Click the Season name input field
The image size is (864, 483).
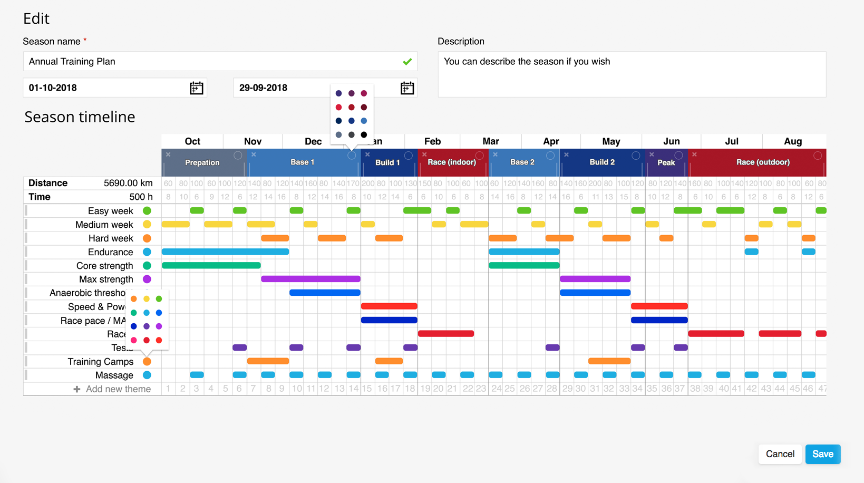click(x=211, y=62)
